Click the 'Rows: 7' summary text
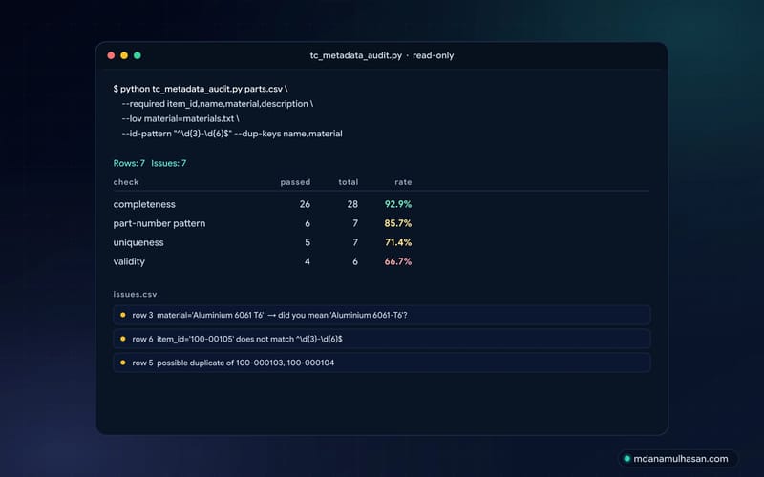The height and width of the screenshot is (477, 764). coord(129,163)
